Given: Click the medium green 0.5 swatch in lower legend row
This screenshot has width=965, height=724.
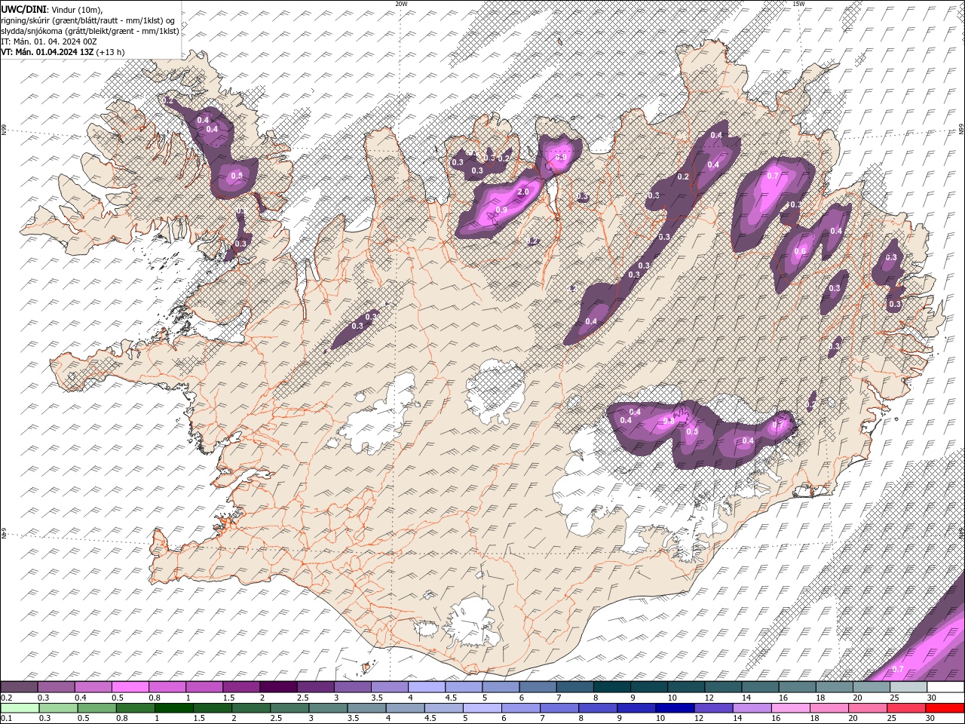Looking at the screenshot, I should pyautogui.click(x=96, y=708).
